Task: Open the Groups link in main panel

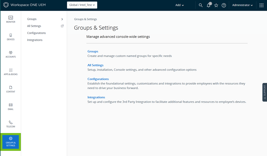Action: pos(93,51)
